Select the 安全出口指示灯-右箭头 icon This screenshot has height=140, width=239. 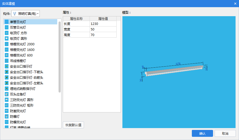coord(7,77)
